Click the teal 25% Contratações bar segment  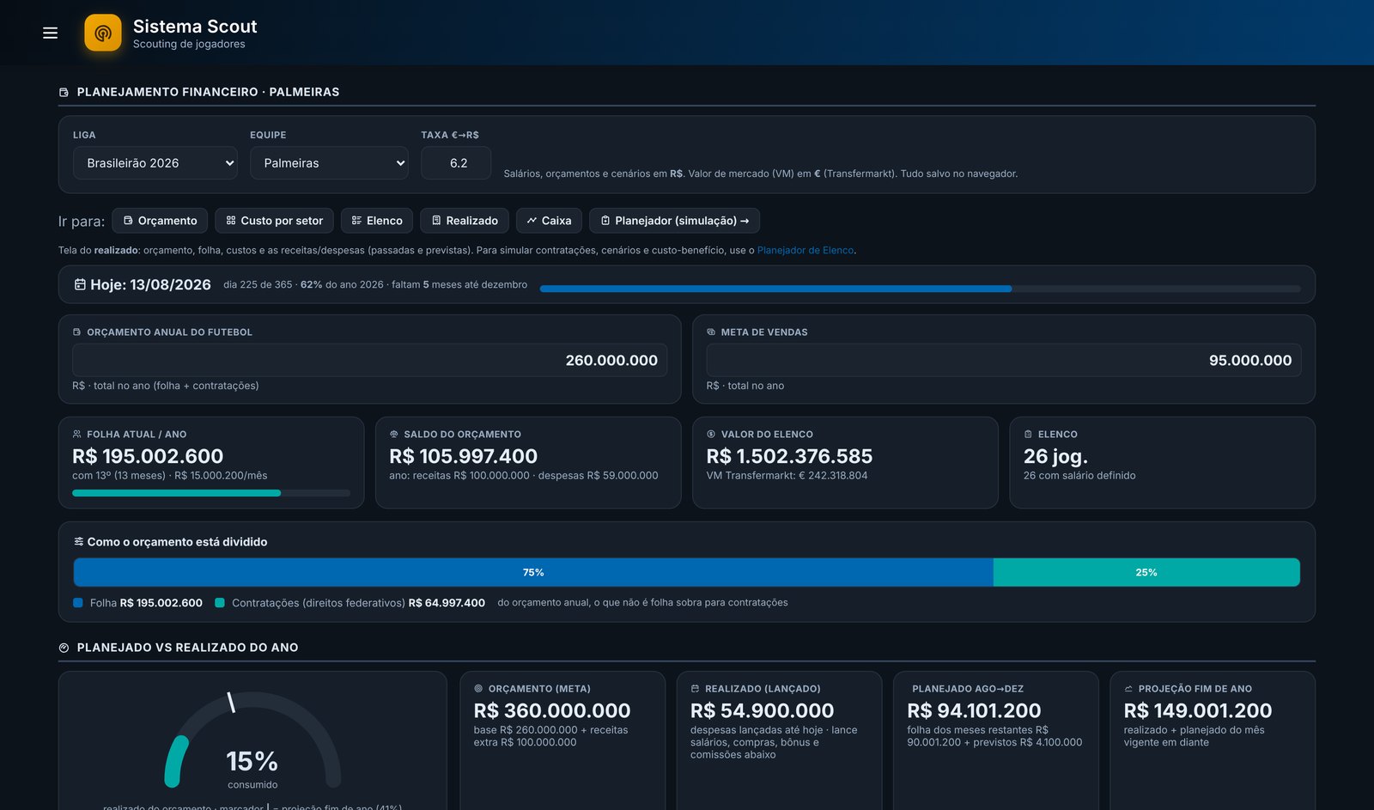1146,572
